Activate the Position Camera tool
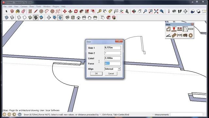This screenshot has width=209, height=118. point(169,11)
